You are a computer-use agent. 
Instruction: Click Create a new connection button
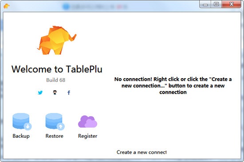click(142, 152)
